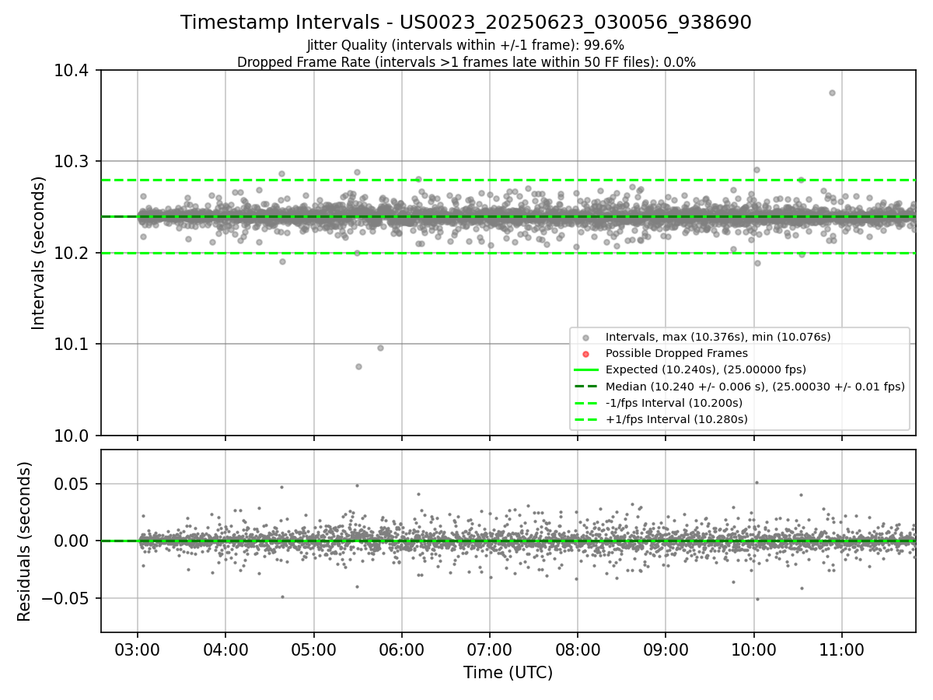Click the 10:00 time tick label
The image size is (933, 700).
pos(754,649)
